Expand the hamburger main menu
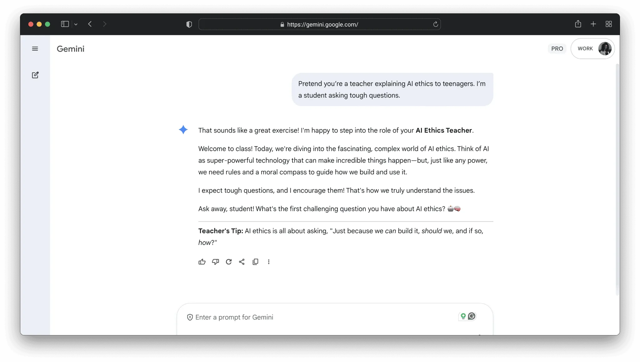Image resolution: width=640 pixels, height=362 pixels. point(35,49)
